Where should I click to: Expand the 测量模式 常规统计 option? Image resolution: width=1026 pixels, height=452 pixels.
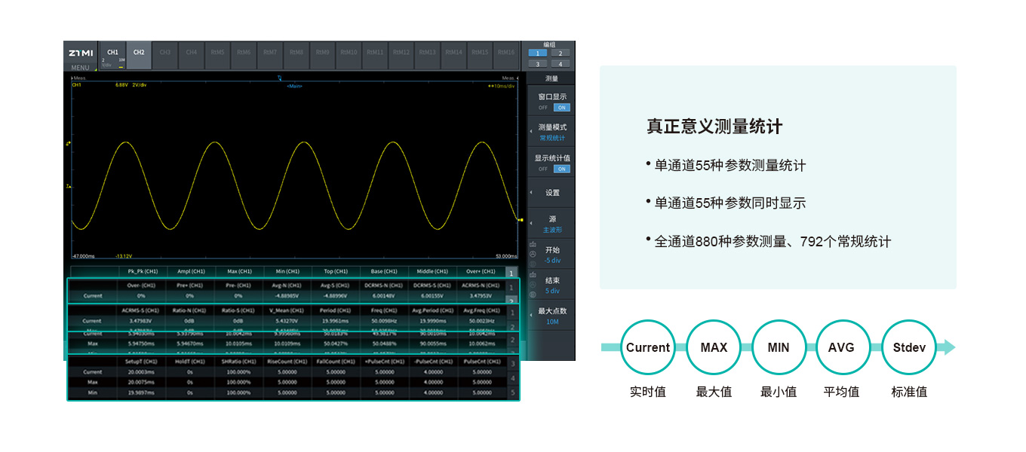(551, 132)
